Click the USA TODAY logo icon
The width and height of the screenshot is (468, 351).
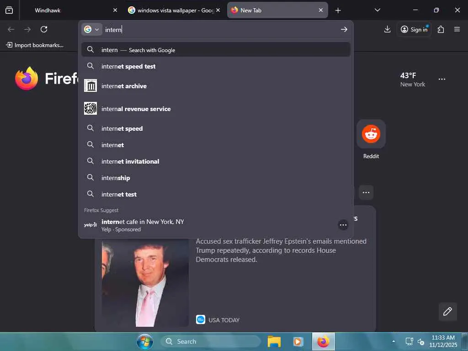201,319
